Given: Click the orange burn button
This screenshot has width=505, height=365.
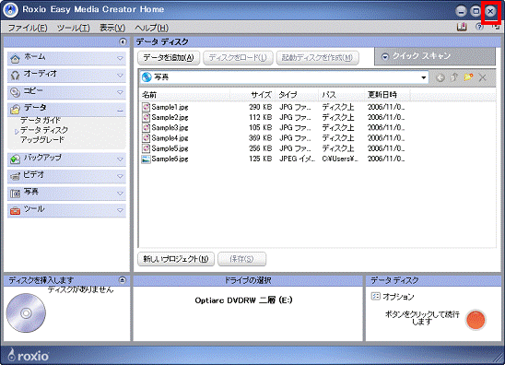Looking at the screenshot, I should click(476, 320).
